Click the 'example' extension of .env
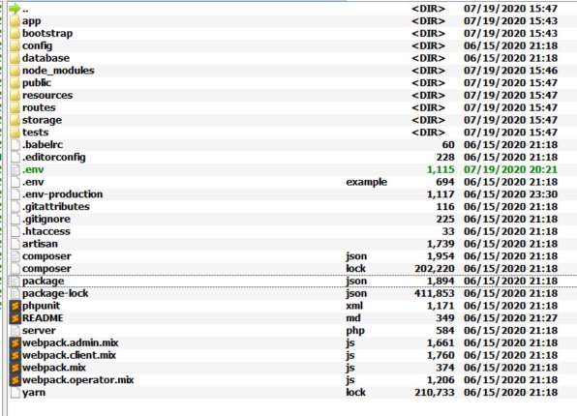577x416 pixels. click(367, 182)
